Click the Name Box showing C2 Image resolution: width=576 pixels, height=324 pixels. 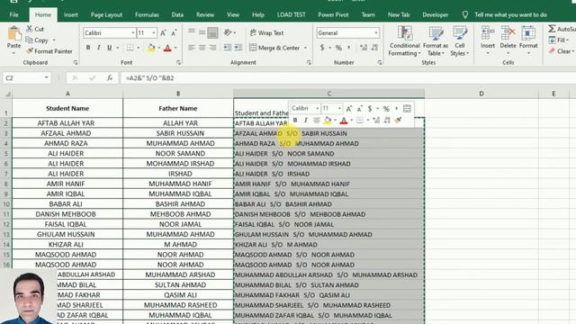pyautogui.click(x=26, y=78)
